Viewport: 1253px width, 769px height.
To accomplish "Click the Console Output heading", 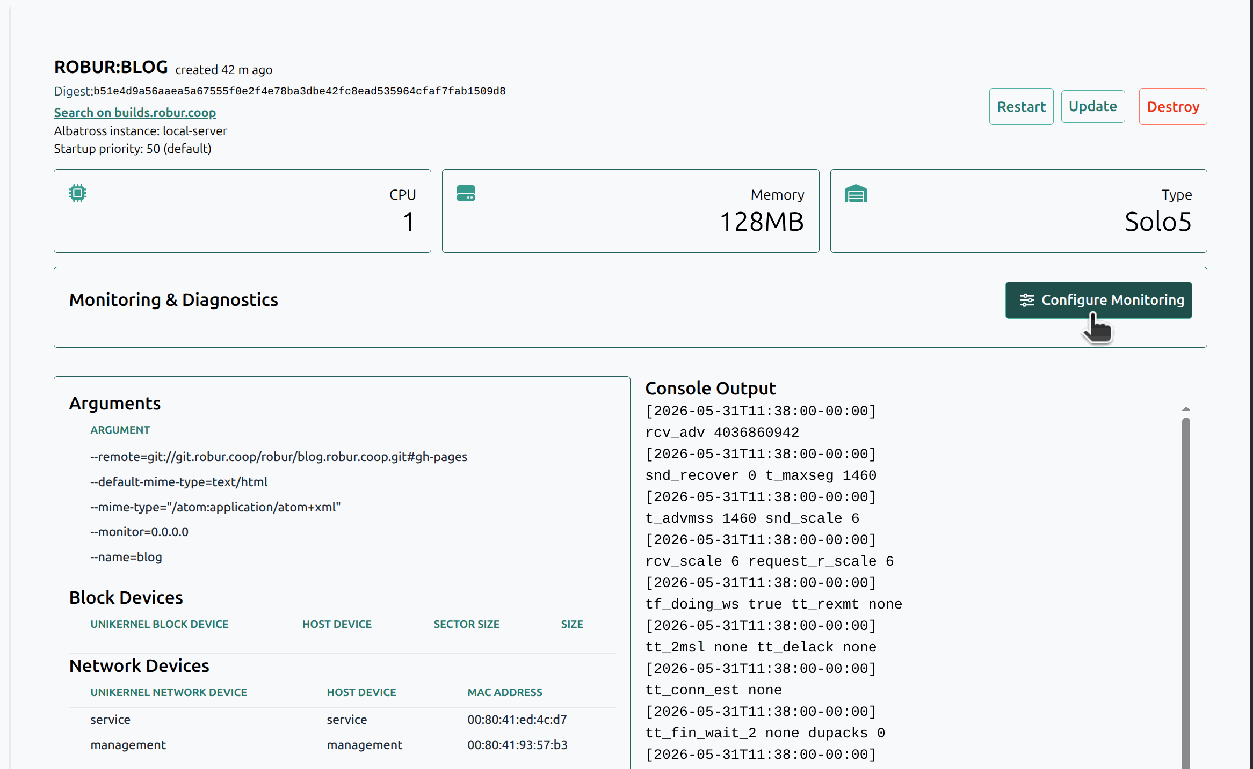I will (x=711, y=388).
